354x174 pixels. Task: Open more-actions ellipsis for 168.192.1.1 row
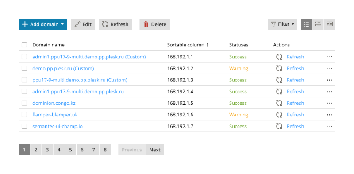[x=329, y=57]
